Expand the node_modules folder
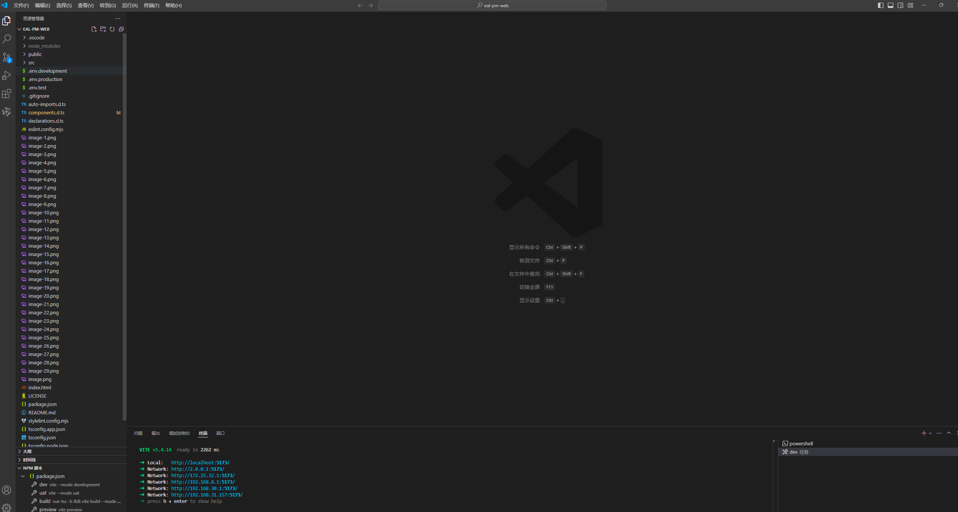 click(44, 46)
